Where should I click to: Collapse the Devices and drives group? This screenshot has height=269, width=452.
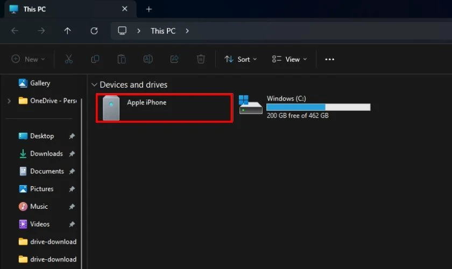(94, 85)
